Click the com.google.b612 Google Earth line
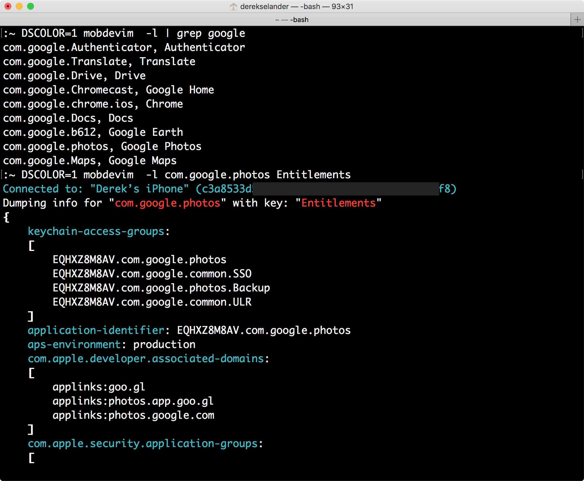Image resolution: width=584 pixels, height=481 pixels. pos(93,132)
